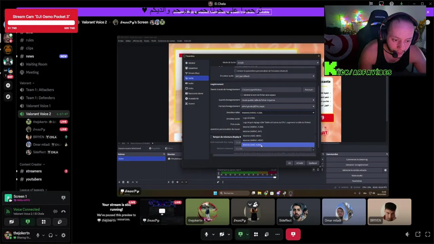This screenshot has height=244, width=434.
Task: Click Annuler in the shared OBS dialog
Action: pos(300,163)
